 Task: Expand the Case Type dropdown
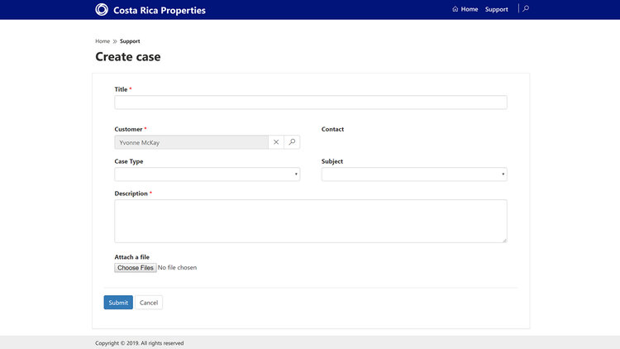[x=207, y=174]
